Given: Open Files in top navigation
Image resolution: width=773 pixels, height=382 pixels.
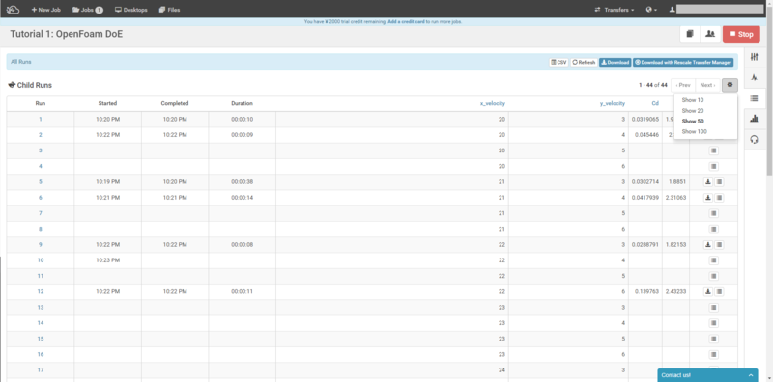Looking at the screenshot, I should [170, 10].
